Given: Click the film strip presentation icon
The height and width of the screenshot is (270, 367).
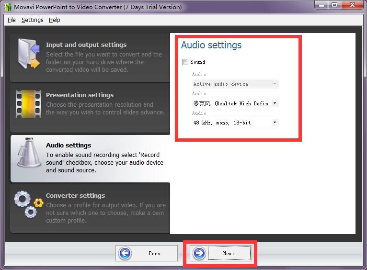Looking at the screenshot, I should (29, 104).
